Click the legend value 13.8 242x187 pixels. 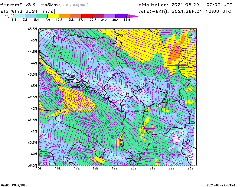click(70, 20)
